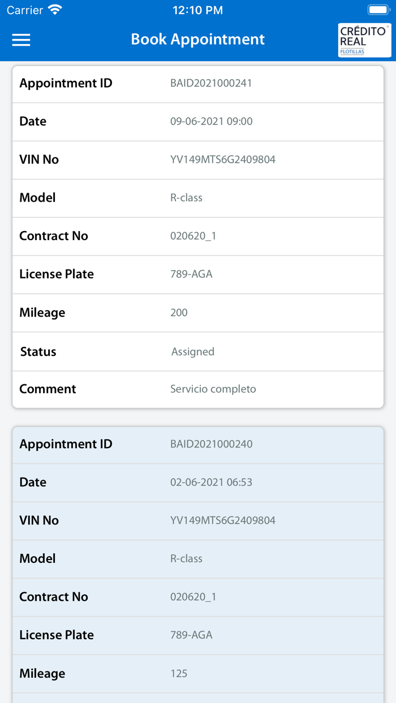This screenshot has width=396, height=703.
Task: Tap the Servicio completo comment
Action: [213, 389]
